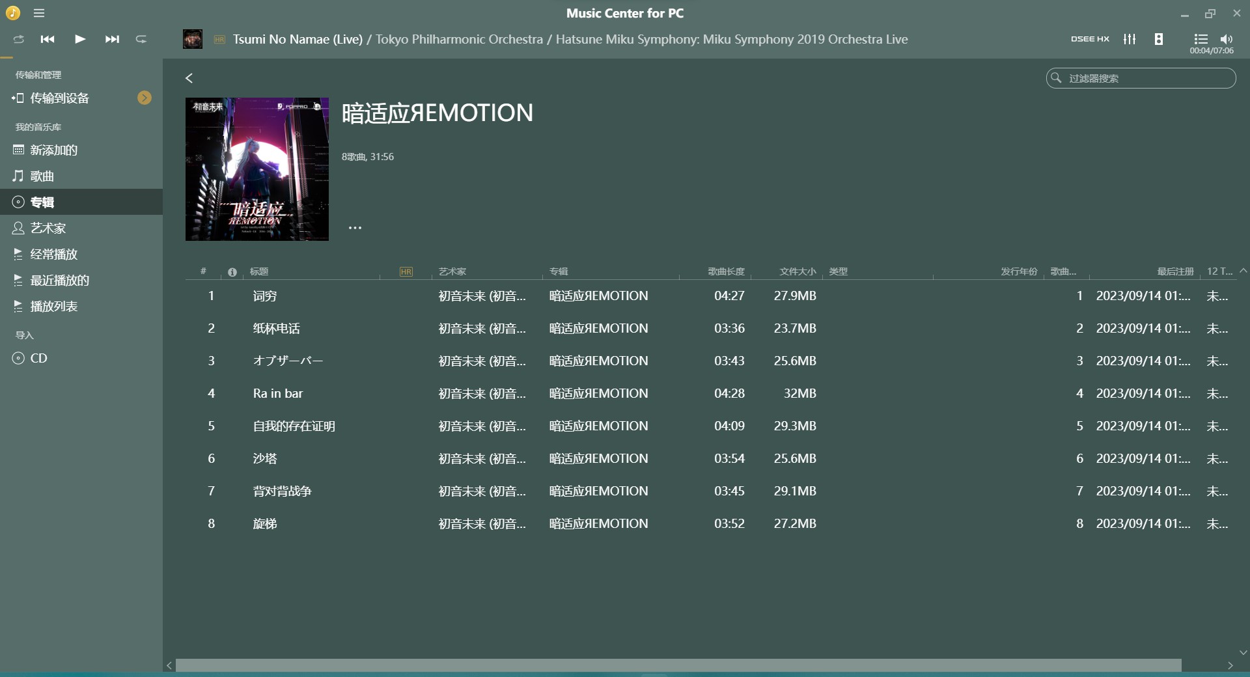Sort by 标题 column header
1250x677 pixels.
click(x=259, y=271)
